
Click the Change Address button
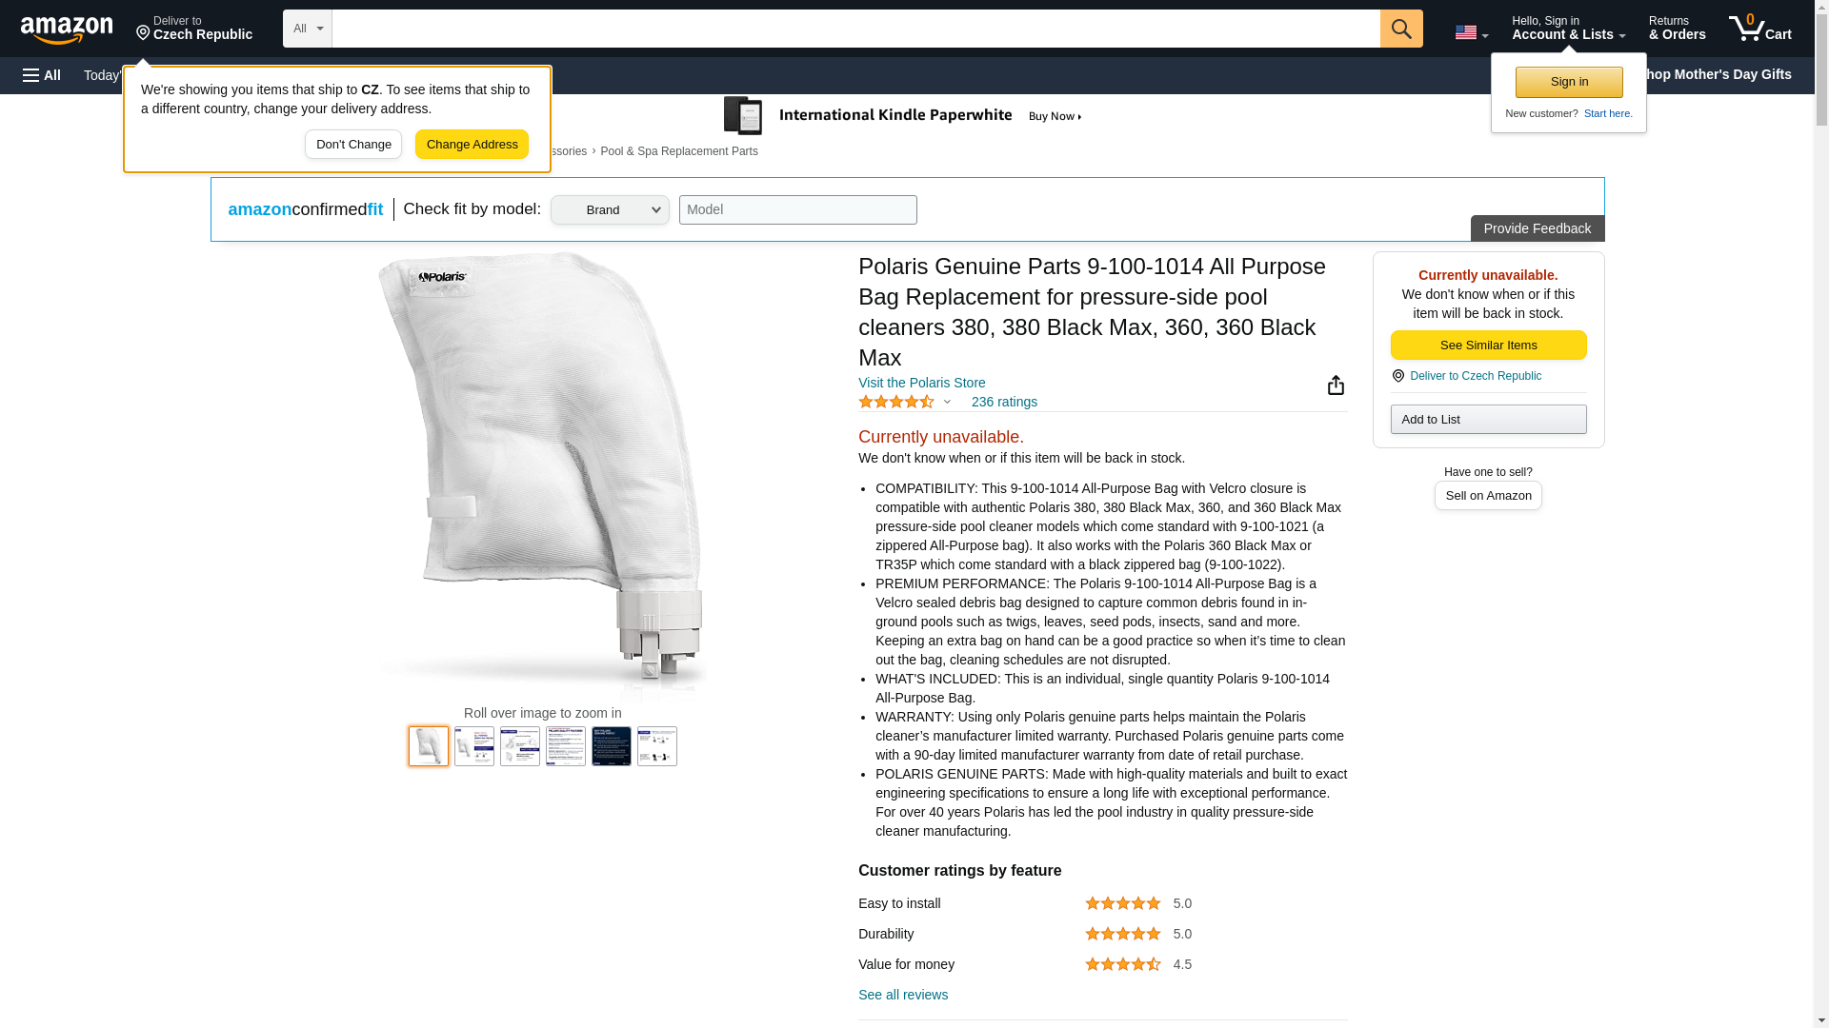tap(472, 145)
